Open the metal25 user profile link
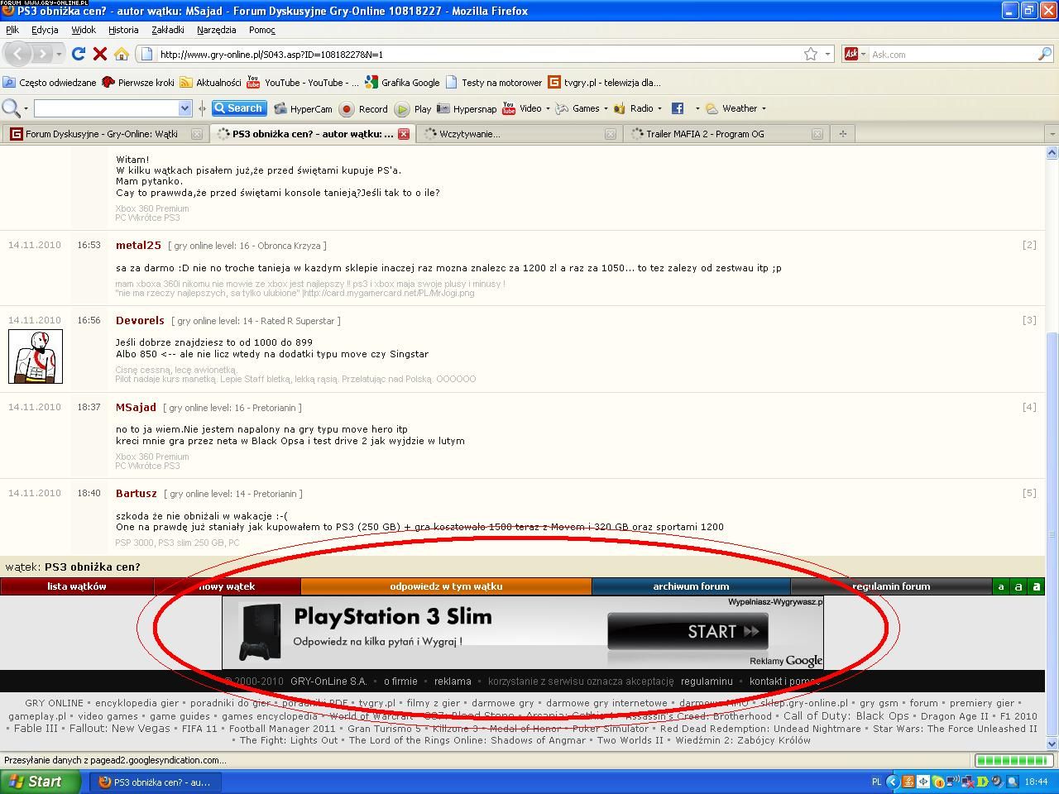This screenshot has width=1059, height=794. point(138,245)
